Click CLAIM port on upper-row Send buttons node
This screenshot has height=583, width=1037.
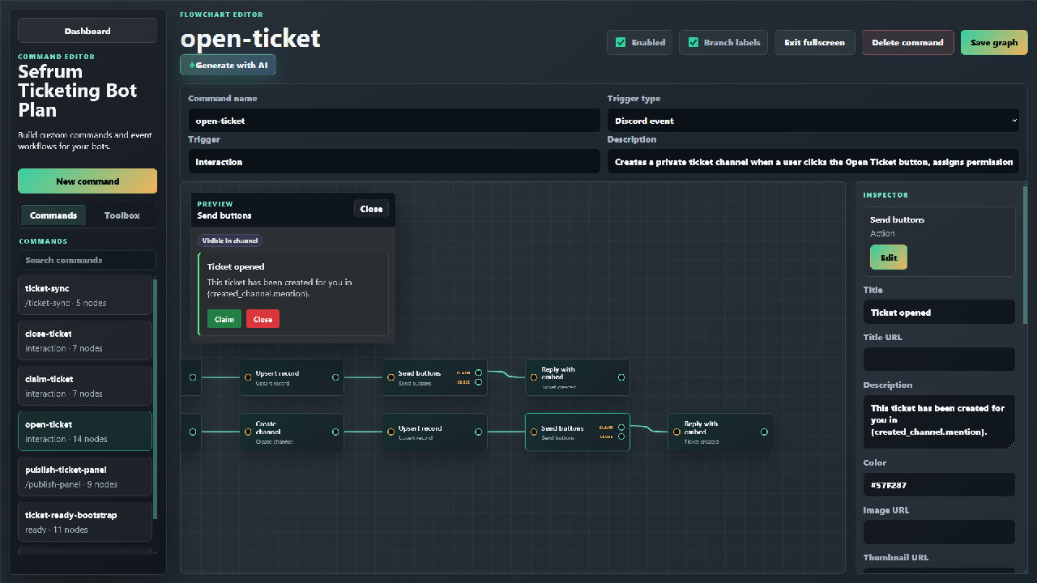(x=479, y=372)
